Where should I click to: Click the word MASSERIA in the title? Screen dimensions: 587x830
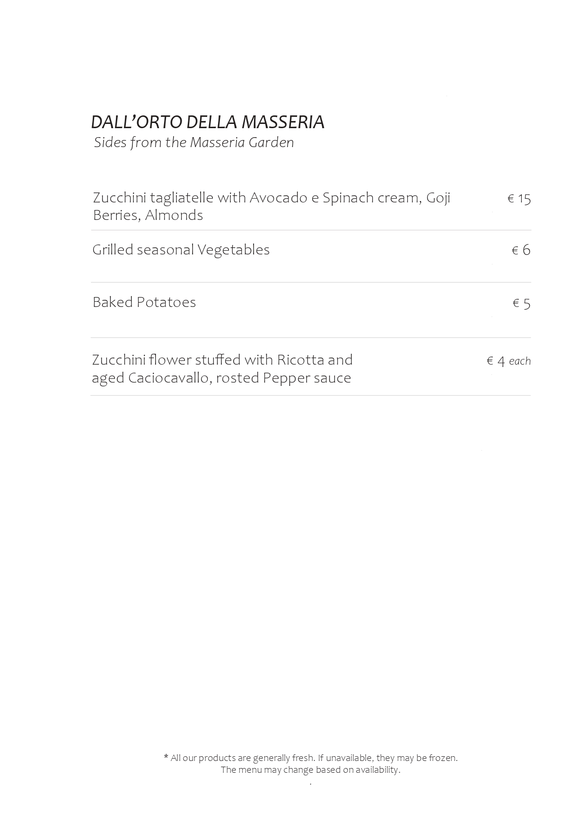[x=283, y=122]
